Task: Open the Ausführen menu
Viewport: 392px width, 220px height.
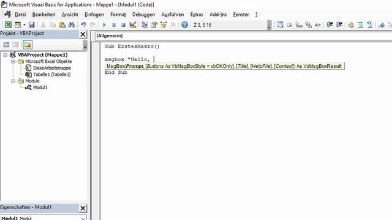Action: (173, 15)
